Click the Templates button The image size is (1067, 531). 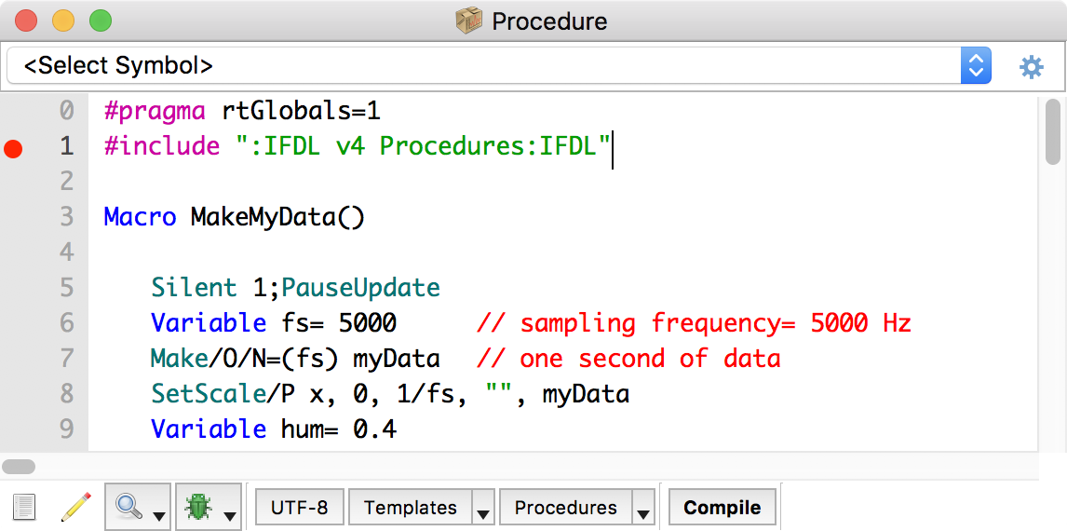[x=410, y=508]
